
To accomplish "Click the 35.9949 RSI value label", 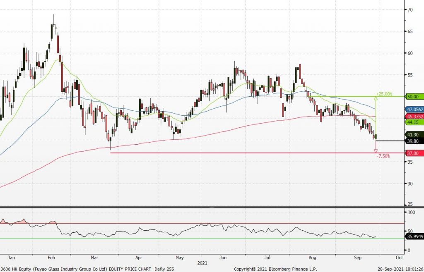I will (414, 236).
